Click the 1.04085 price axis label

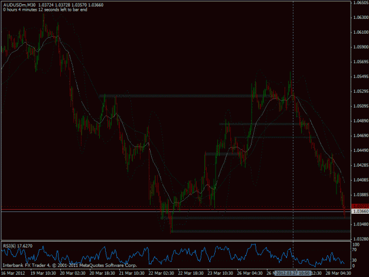[361, 180]
